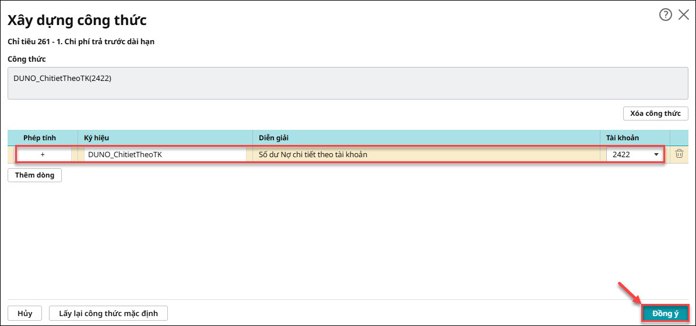Click the Công thức section label

26,59
